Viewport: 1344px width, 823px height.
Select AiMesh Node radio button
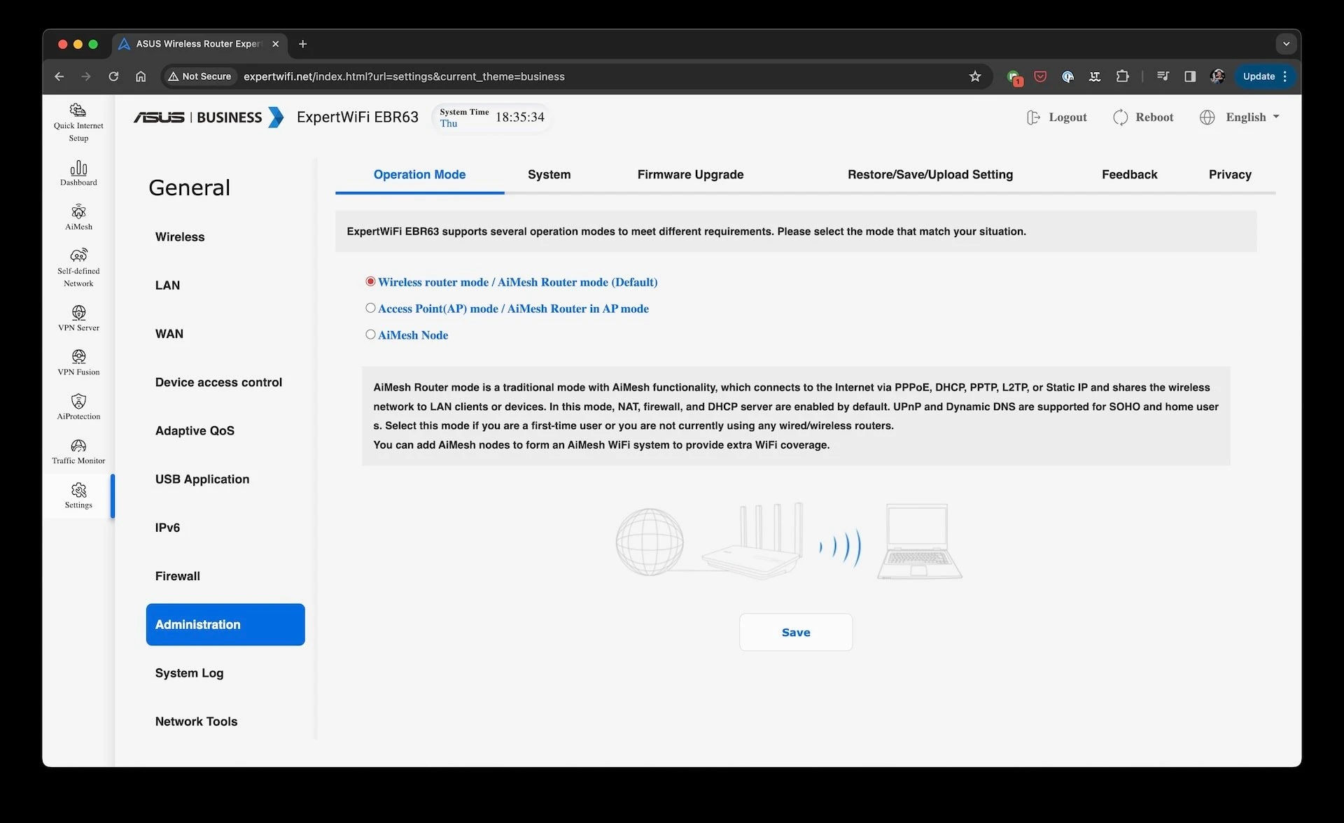370,335
